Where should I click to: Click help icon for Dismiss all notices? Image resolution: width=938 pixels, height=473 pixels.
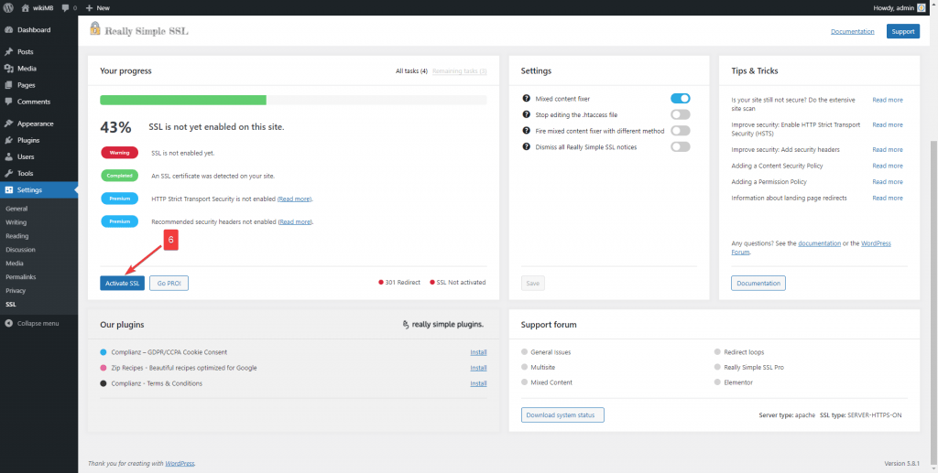tap(527, 146)
